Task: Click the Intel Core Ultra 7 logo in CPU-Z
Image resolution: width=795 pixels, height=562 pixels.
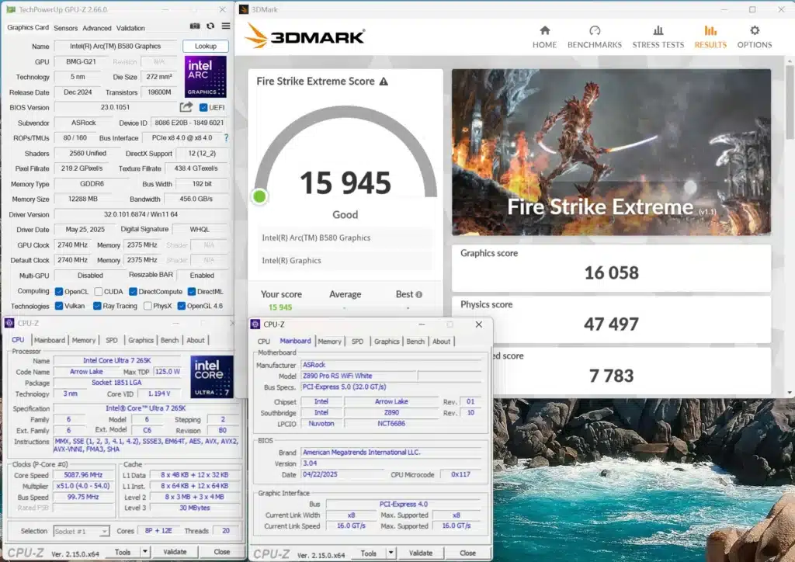Action: [x=212, y=376]
